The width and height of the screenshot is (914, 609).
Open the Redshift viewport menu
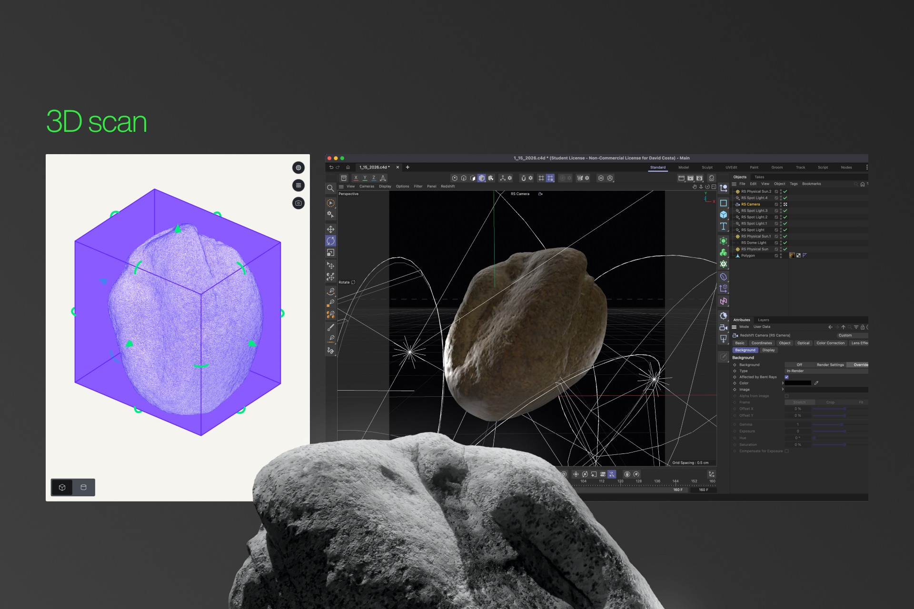pyautogui.click(x=447, y=187)
